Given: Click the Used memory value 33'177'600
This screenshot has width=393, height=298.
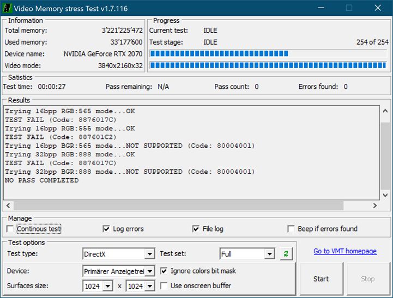Looking at the screenshot, I should pos(126,42).
